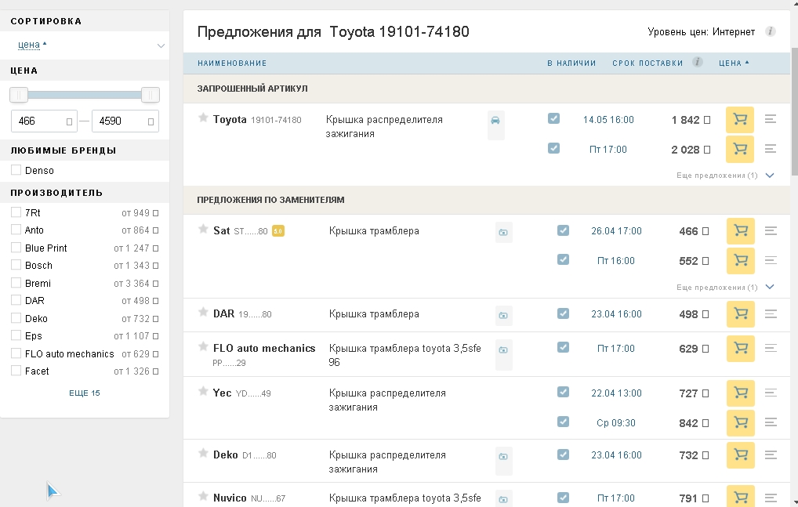Viewport: 798px width, 507px height.
Task: Star the Yec brand item
Action: [203, 392]
